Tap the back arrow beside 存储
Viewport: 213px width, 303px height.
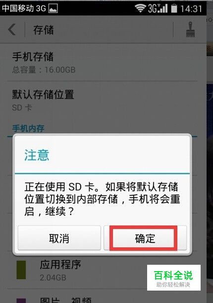12,30
